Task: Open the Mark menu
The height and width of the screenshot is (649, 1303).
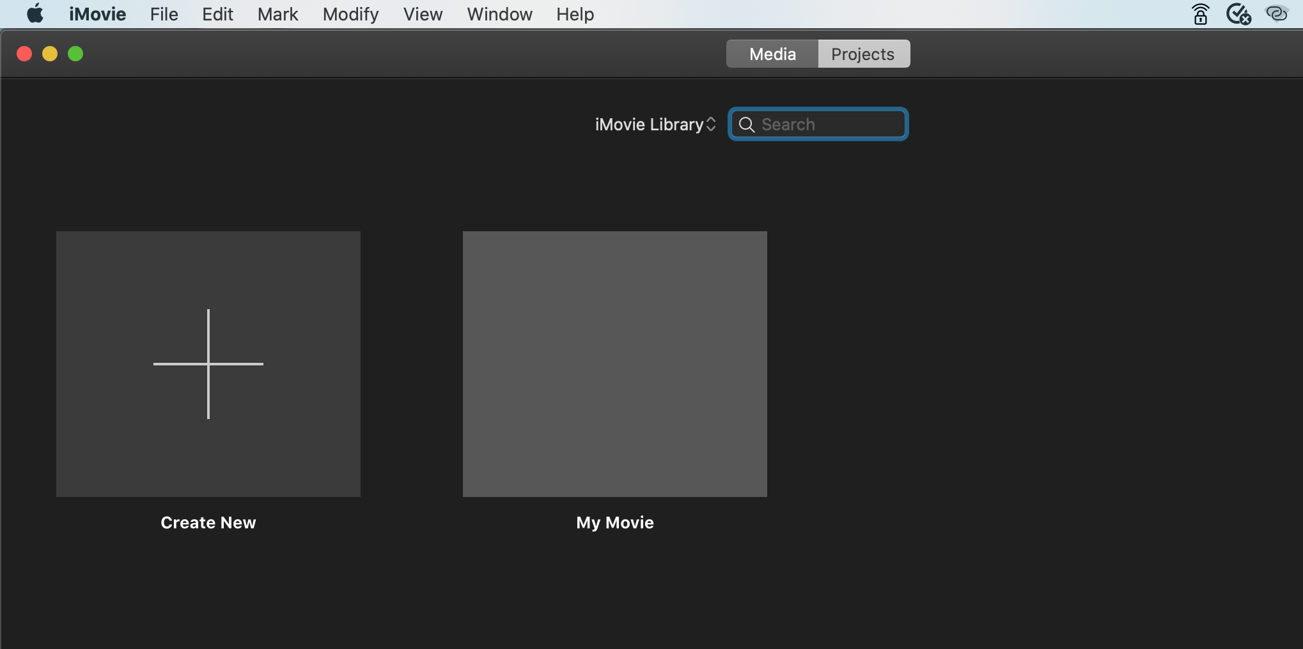Action: tap(277, 14)
